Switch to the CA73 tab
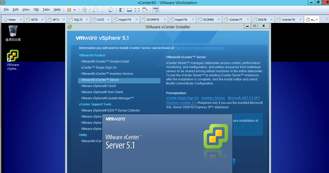329x173 pixels. click(101, 20)
